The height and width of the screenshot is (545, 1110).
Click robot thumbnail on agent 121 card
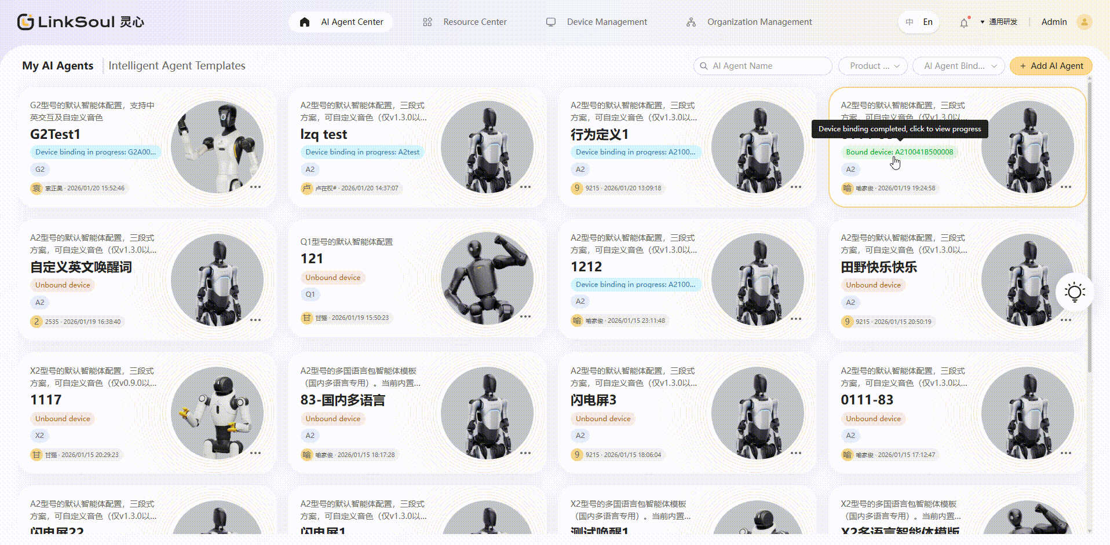487,278
